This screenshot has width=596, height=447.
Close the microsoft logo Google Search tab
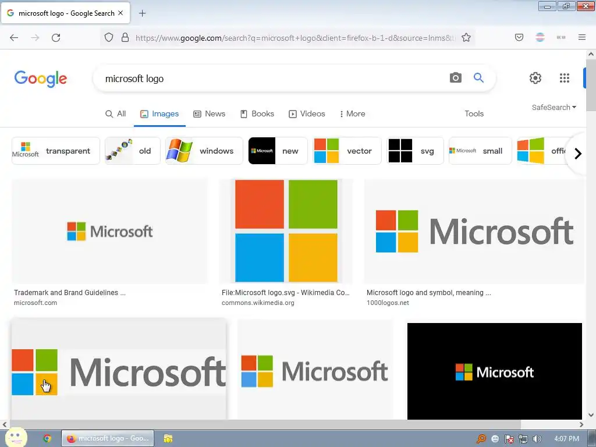(x=120, y=13)
